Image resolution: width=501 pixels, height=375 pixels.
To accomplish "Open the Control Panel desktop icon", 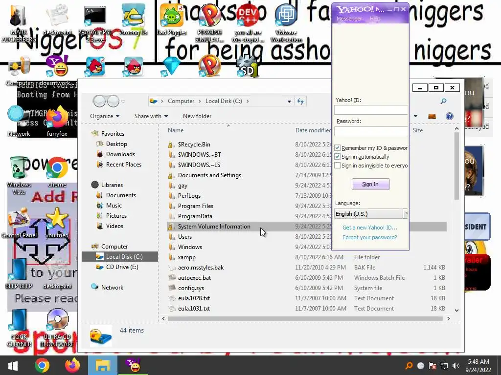I will coord(19,223).
